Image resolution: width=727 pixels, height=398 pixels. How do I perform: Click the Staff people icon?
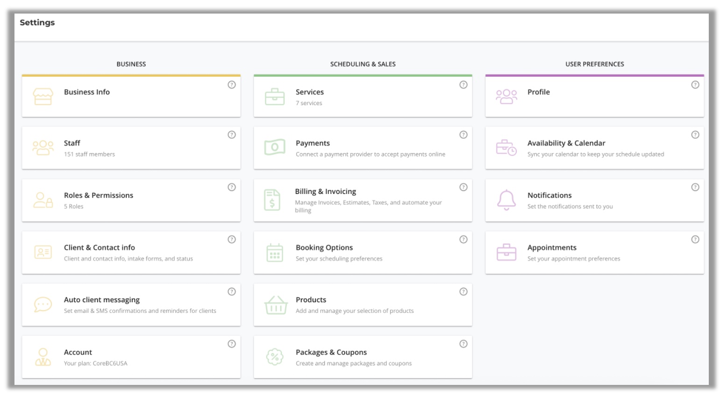tap(43, 148)
